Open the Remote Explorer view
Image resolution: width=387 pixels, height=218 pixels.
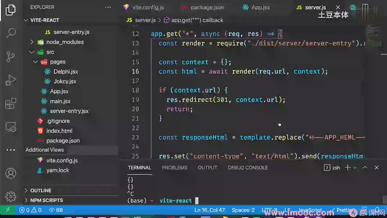pos(11,127)
